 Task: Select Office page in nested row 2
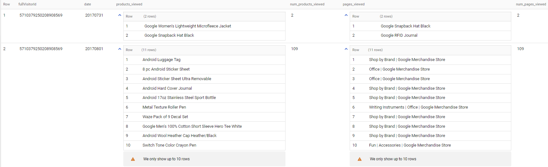click(x=400, y=69)
